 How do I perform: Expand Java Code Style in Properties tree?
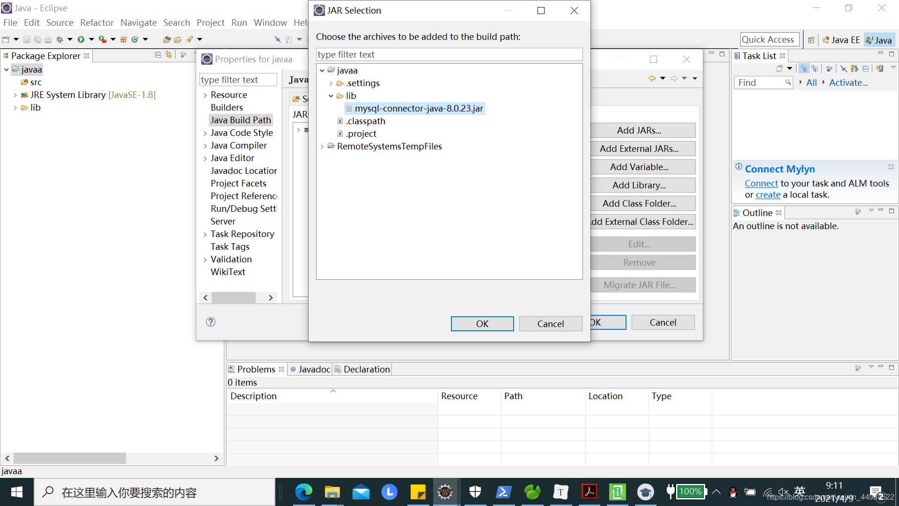205,134
